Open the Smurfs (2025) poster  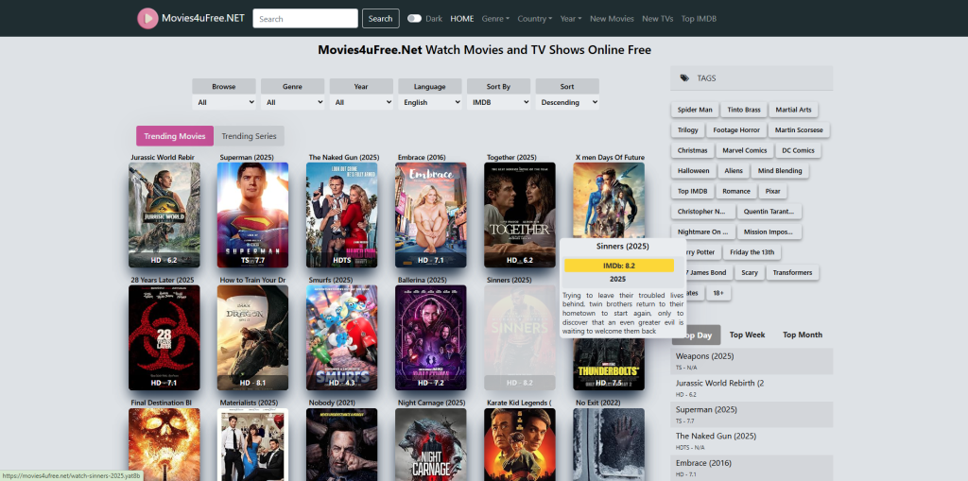342,337
